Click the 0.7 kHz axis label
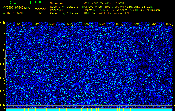175x111 pixels. click(2, 92)
